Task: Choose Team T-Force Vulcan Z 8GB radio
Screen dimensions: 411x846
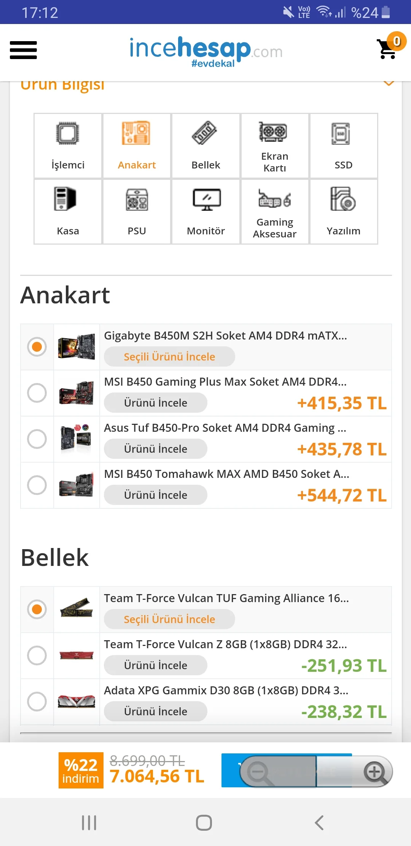Action: tap(37, 655)
